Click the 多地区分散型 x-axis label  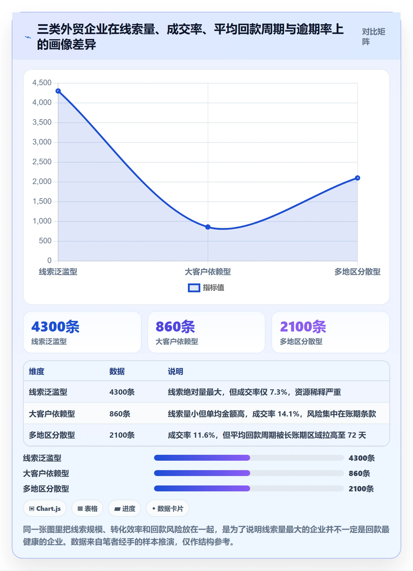click(x=358, y=272)
